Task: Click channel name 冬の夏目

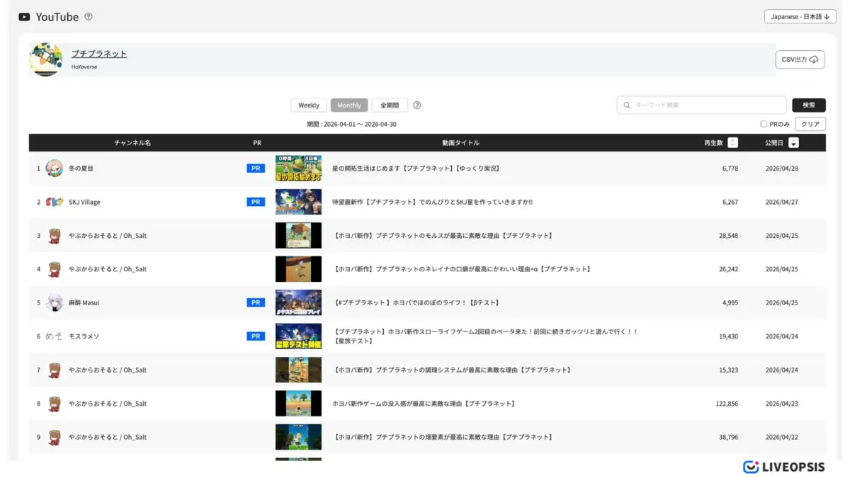Action: (x=81, y=169)
